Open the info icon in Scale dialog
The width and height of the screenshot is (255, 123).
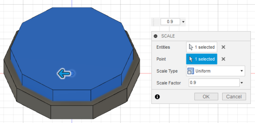pos(157,97)
